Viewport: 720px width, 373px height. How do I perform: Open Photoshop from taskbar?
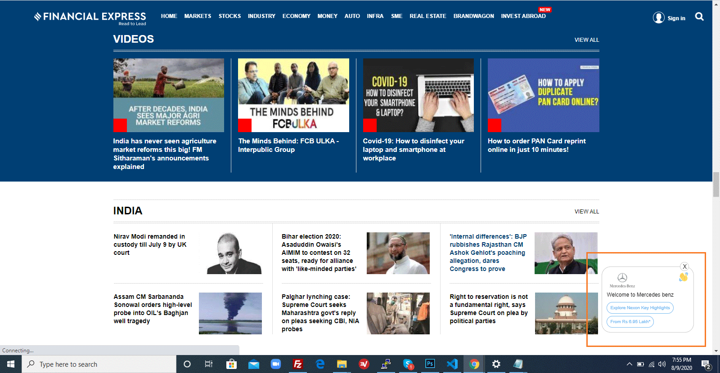[430, 364]
